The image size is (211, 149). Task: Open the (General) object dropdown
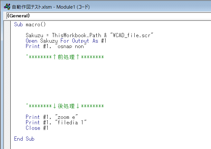(x=109, y=16)
